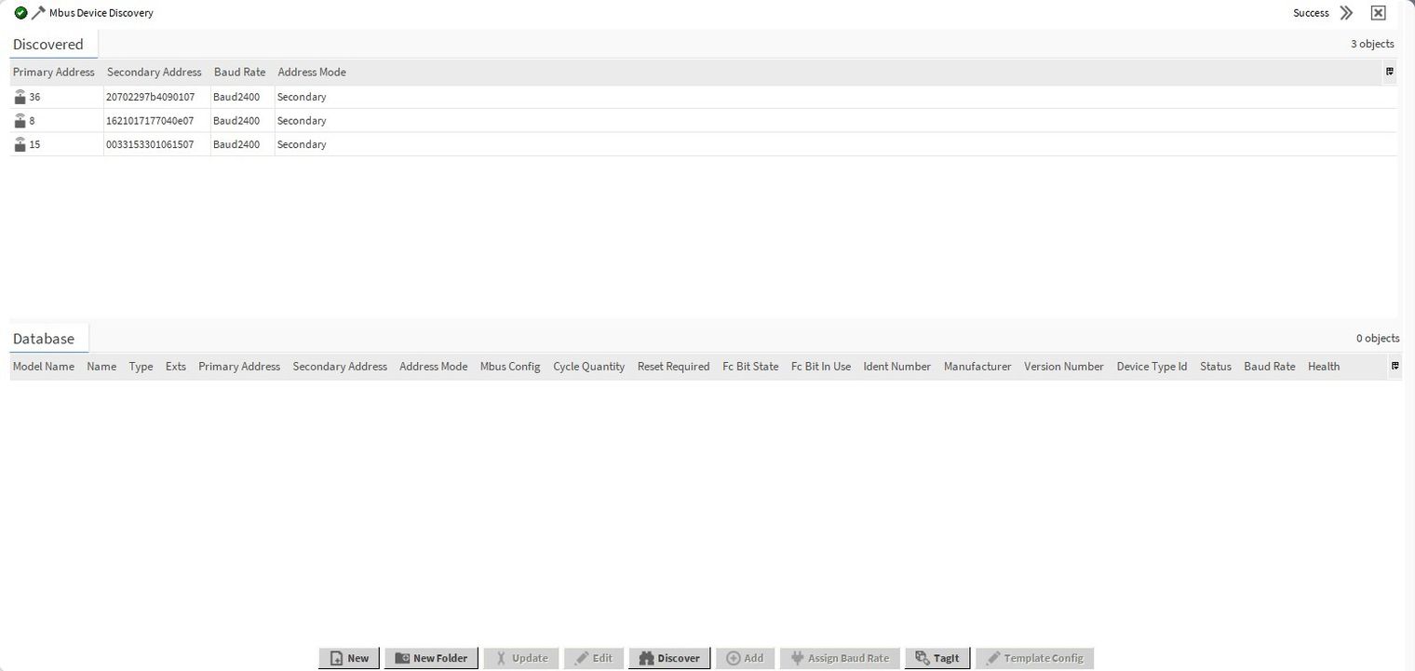Click the green success checkmark icon
The image size is (1415, 671).
click(20, 13)
